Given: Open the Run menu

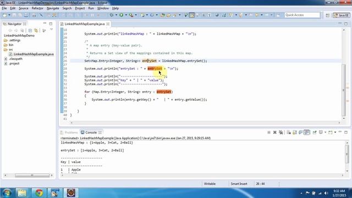Looking at the screenshot, I should tap(91, 8).
